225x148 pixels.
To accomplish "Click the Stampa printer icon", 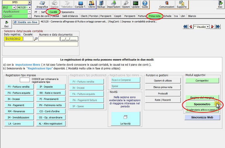I will click(x=54, y=4).
